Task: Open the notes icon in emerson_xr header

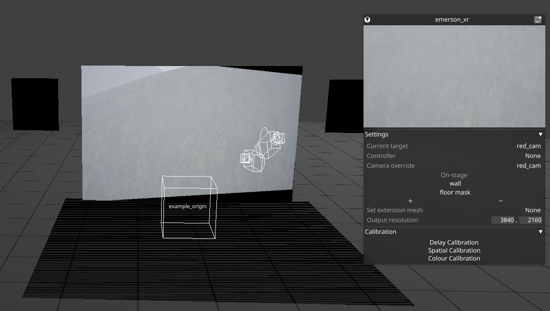Action: 538,20
